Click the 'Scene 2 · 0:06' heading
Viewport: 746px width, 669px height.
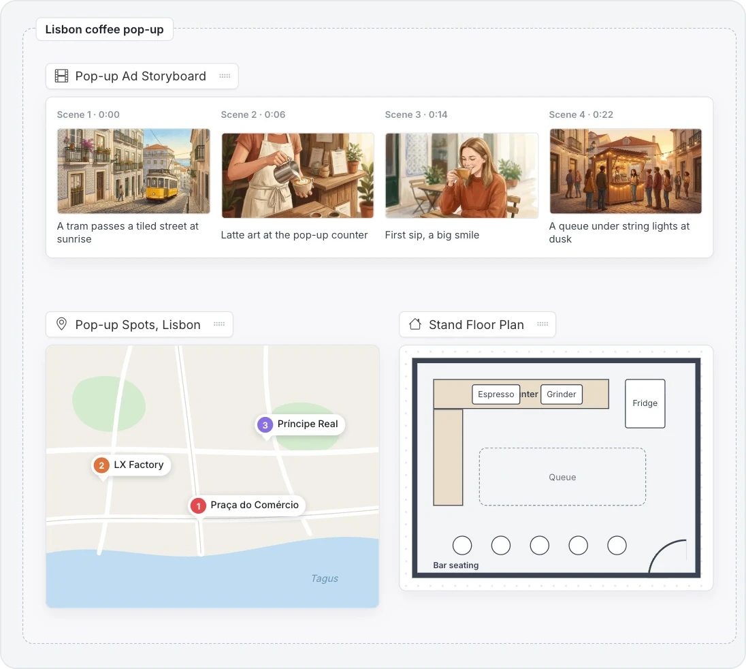click(253, 114)
